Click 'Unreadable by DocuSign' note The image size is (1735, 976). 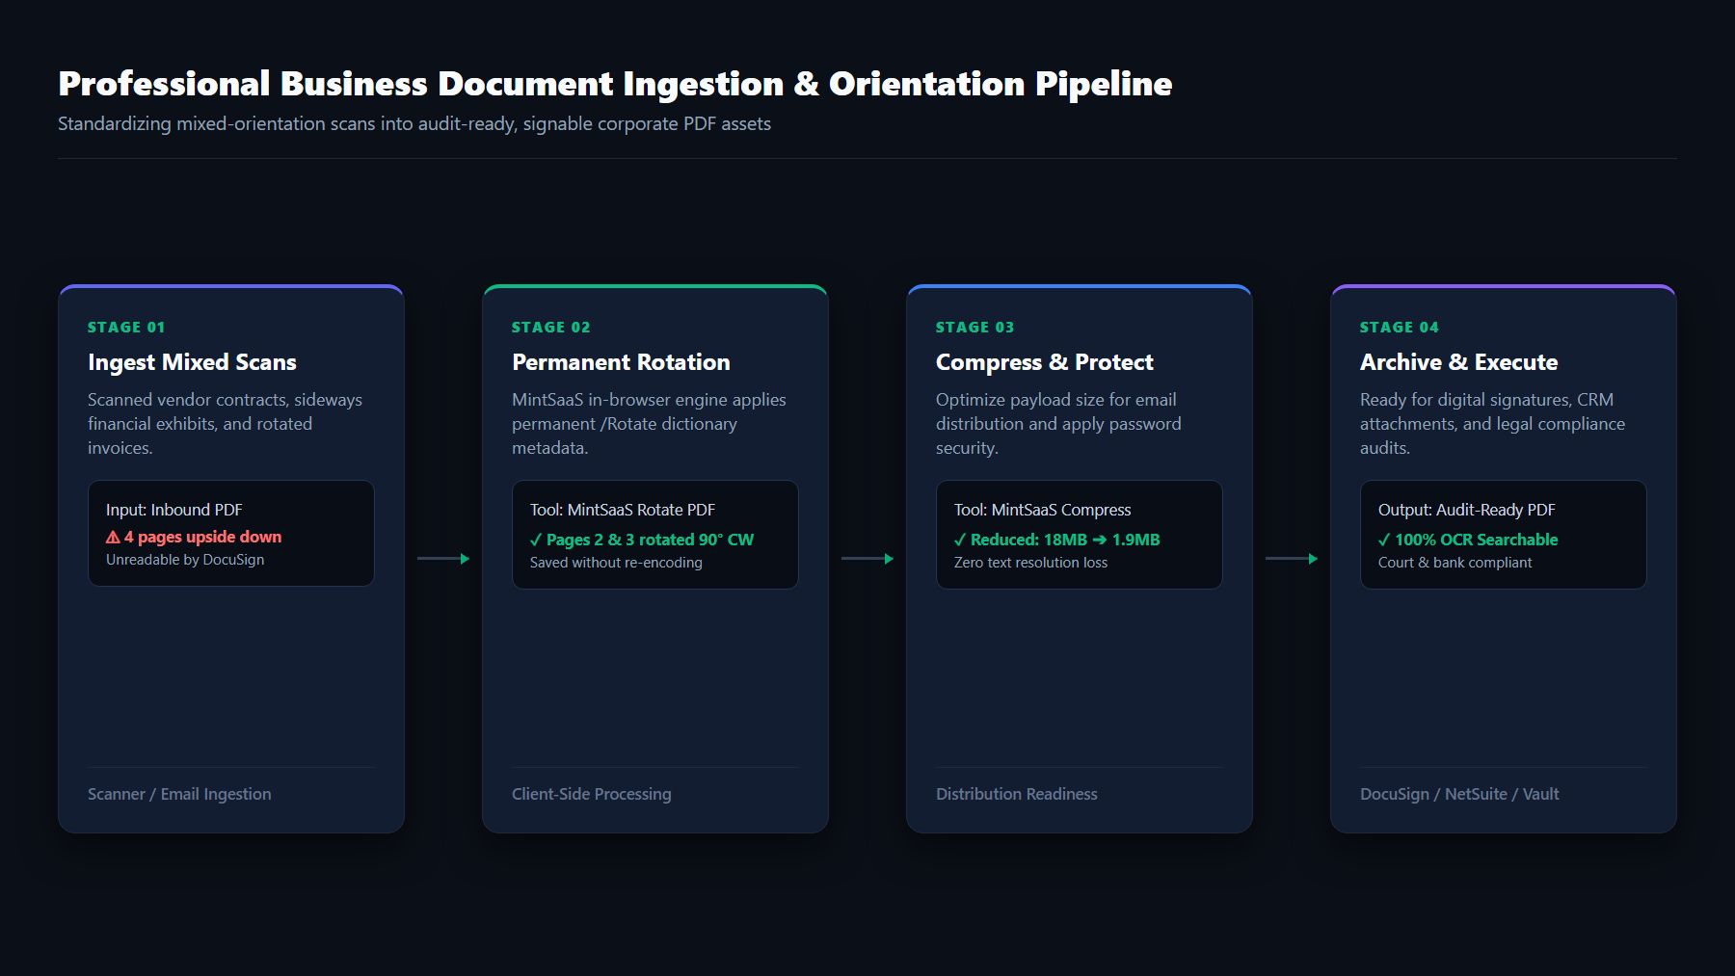(x=185, y=560)
